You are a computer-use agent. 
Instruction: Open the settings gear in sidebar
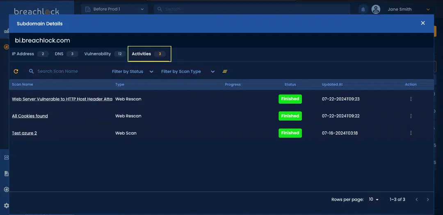click(x=6, y=206)
